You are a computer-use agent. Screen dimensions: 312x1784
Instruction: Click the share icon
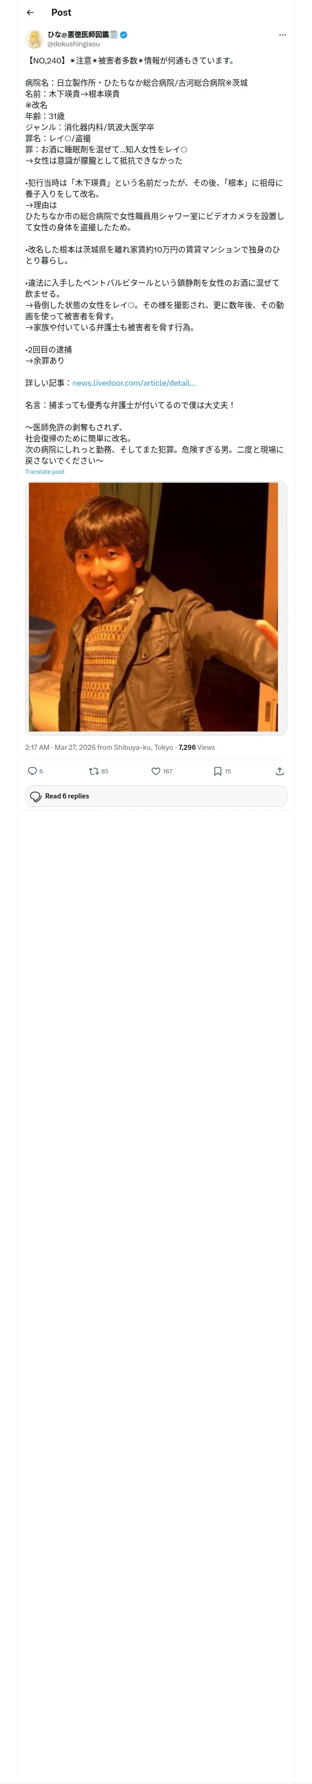pos(280,771)
